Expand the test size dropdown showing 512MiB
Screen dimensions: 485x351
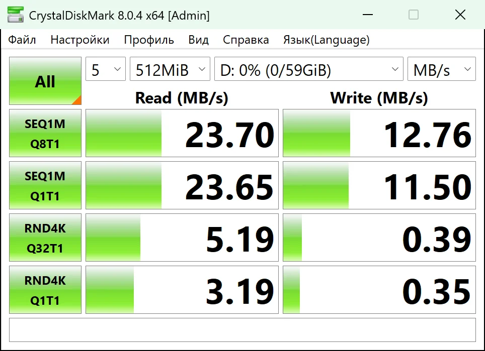[x=170, y=69]
